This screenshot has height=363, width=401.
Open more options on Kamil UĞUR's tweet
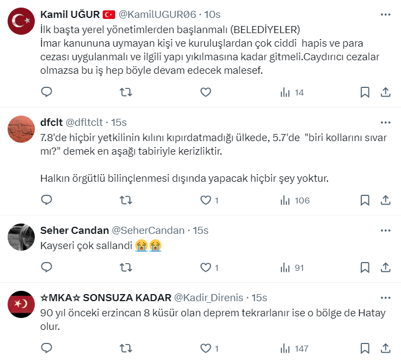coord(385,15)
